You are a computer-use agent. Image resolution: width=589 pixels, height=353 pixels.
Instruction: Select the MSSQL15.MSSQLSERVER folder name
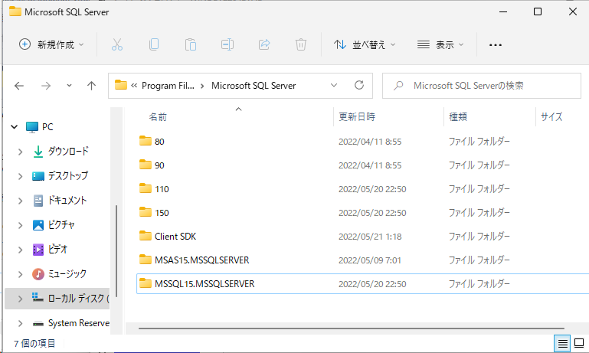point(205,283)
